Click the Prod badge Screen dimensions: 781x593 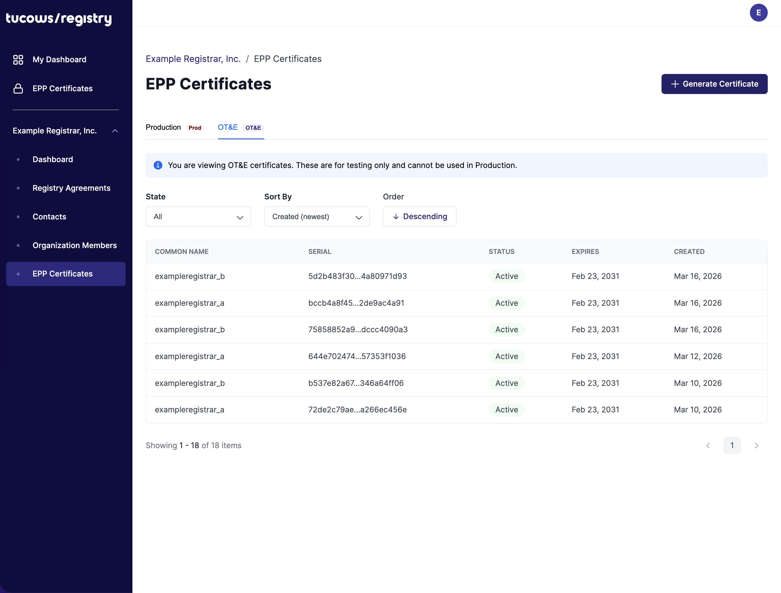195,128
